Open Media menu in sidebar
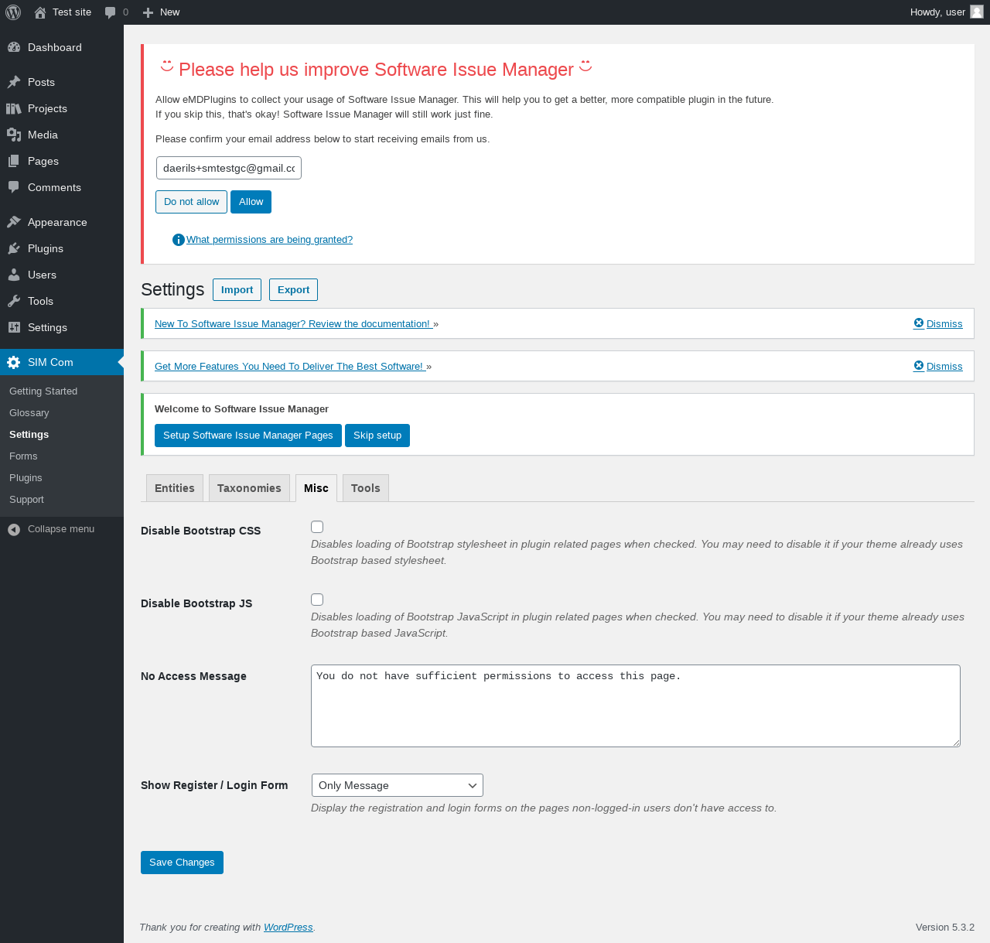Screen dimensions: 990x943 coord(62,135)
